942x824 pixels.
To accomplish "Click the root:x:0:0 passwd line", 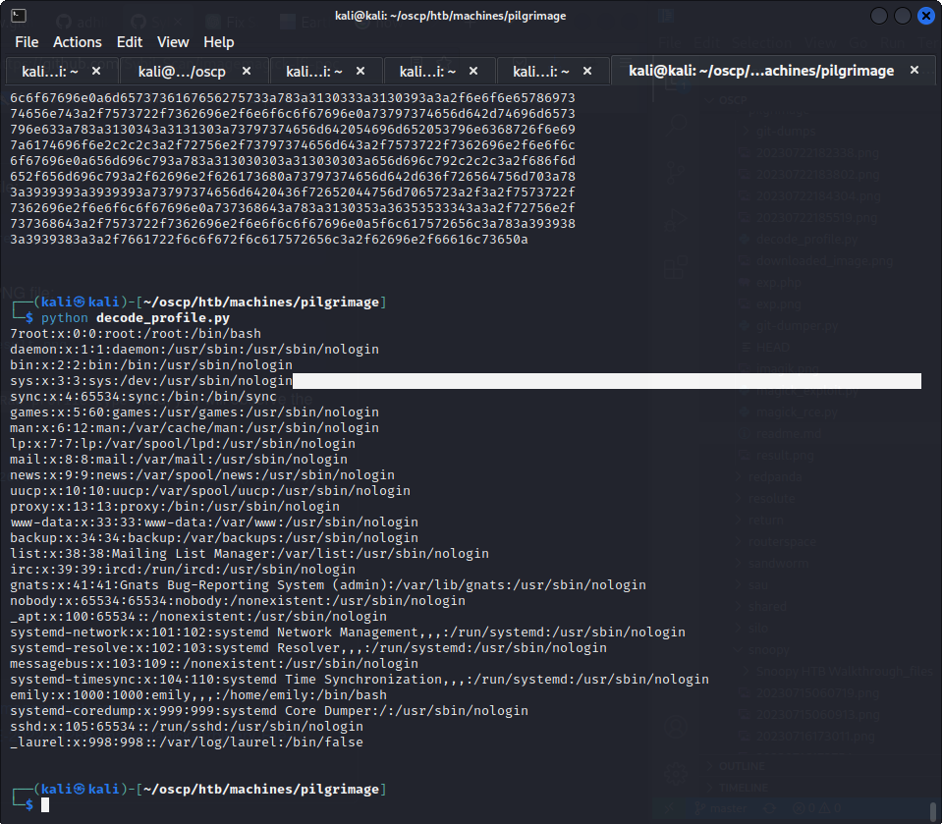I will point(136,333).
